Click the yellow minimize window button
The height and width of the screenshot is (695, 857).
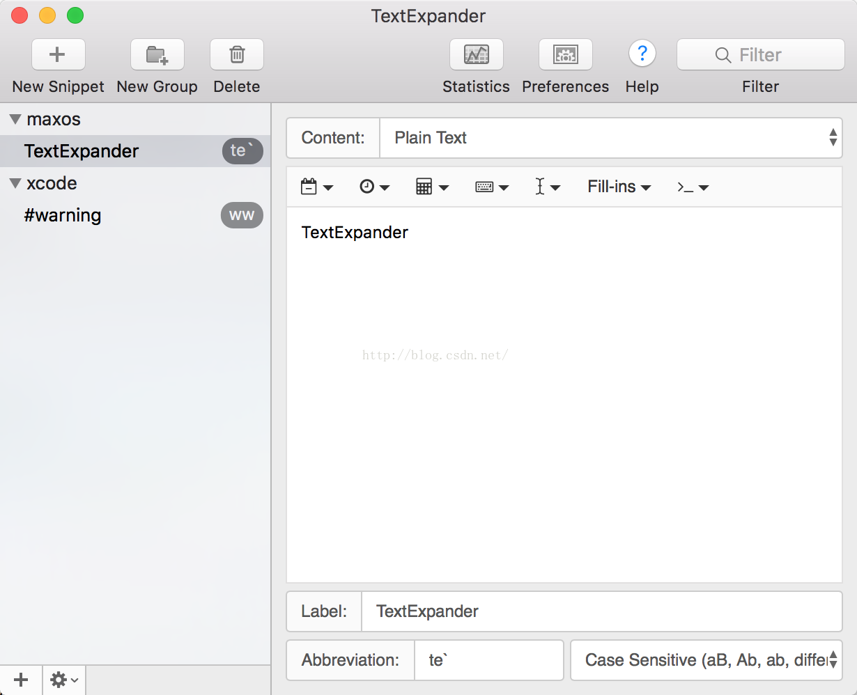[x=47, y=15]
